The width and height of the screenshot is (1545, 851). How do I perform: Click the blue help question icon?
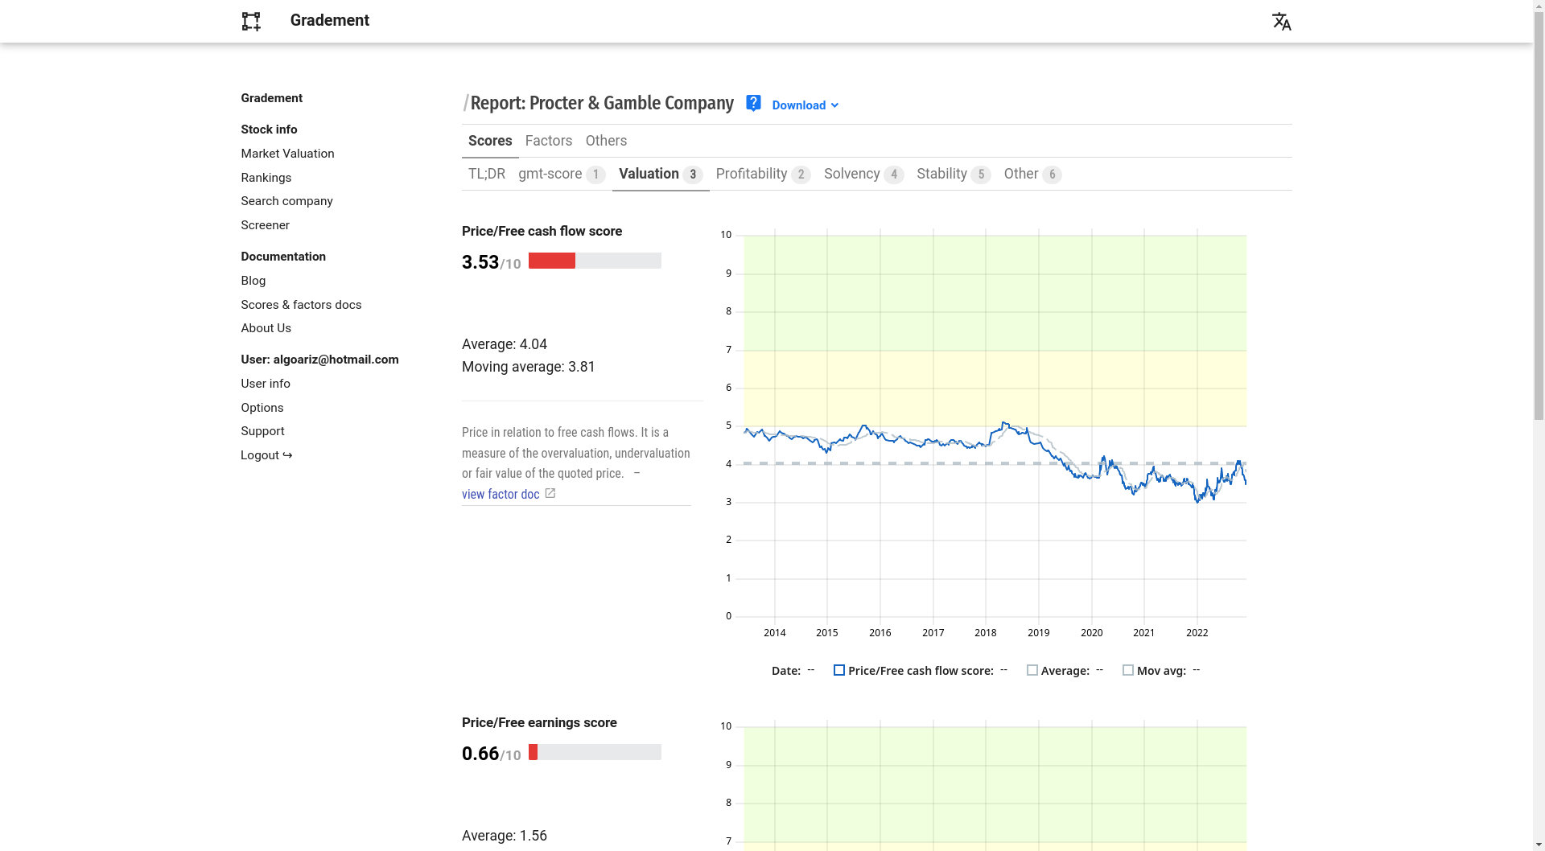(753, 103)
